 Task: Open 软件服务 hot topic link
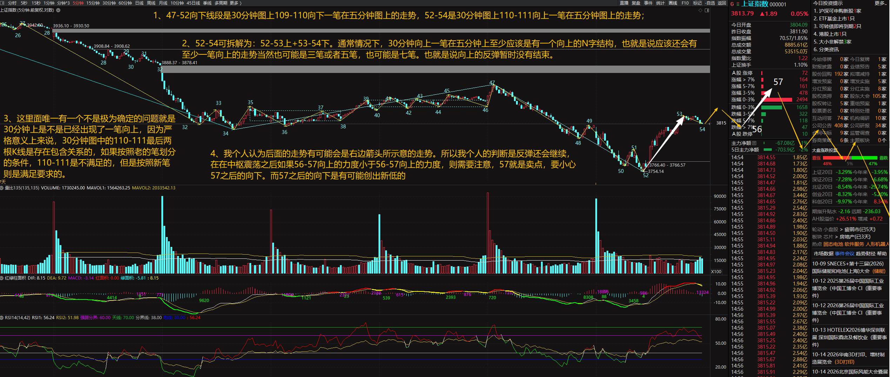(x=854, y=244)
